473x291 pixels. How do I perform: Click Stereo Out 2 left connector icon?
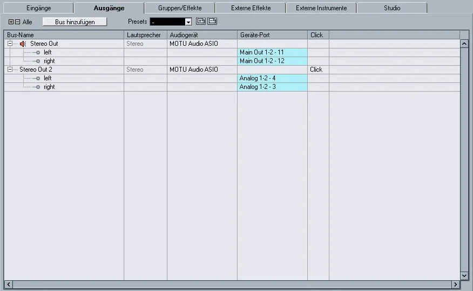coord(37,79)
